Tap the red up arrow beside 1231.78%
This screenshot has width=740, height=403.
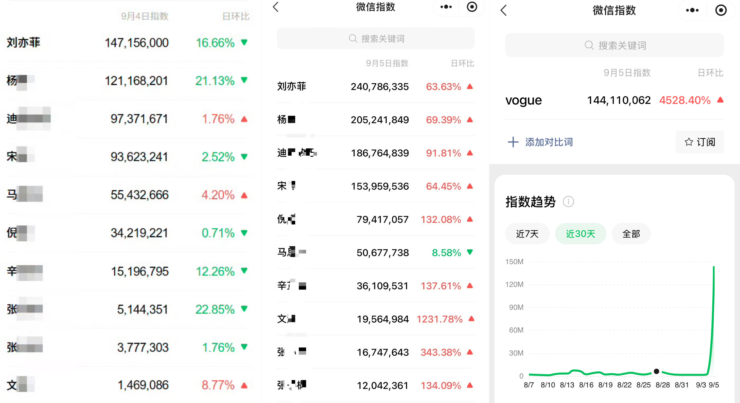pyautogui.click(x=471, y=318)
